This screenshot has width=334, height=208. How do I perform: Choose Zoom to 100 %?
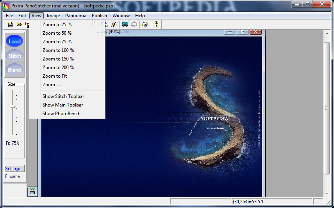point(67,50)
